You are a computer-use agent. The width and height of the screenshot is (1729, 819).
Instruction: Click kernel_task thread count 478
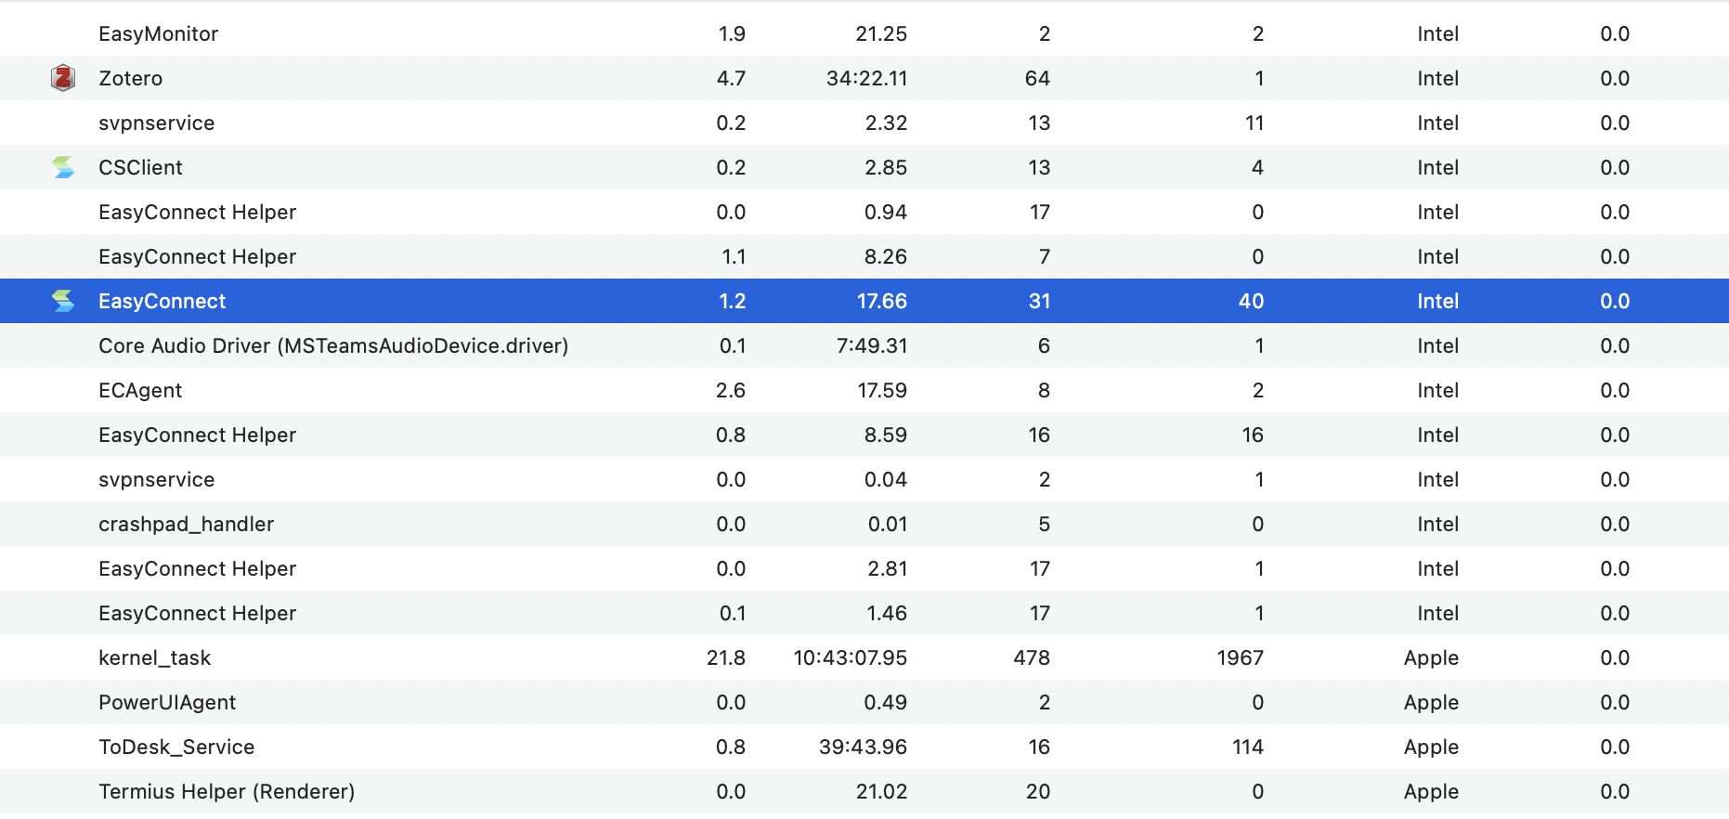pyautogui.click(x=1032, y=657)
